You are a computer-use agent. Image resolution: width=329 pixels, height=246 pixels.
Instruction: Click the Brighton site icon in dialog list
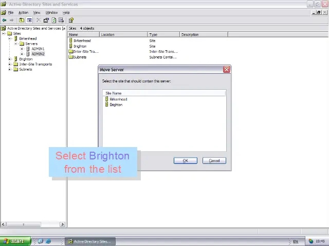(106, 105)
